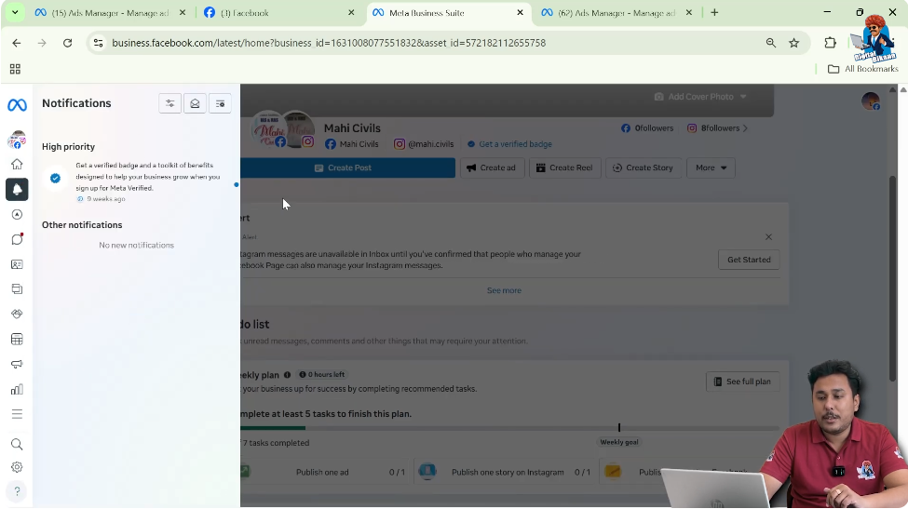Open the All tools hamburger icon
This screenshot has height=509, width=908.
pyautogui.click(x=17, y=414)
